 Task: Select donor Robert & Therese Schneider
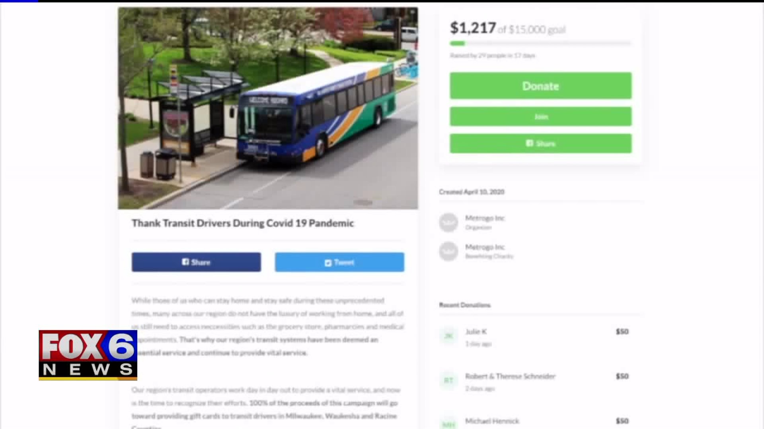pyautogui.click(x=510, y=376)
